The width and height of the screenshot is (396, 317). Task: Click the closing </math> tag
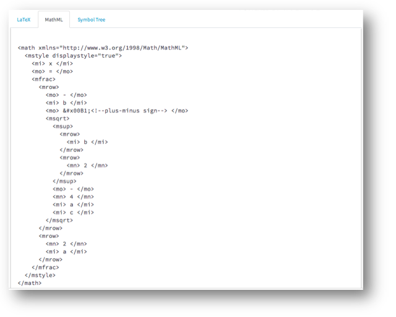tap(30, 283)
